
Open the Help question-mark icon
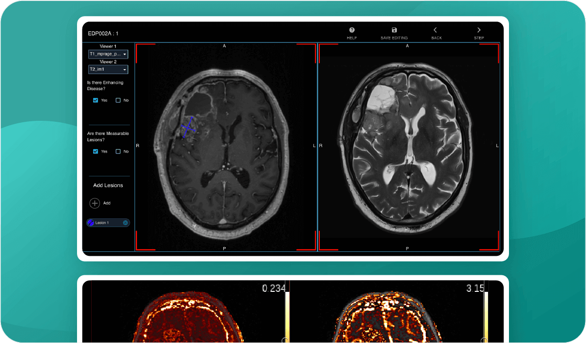coord(352,30)
